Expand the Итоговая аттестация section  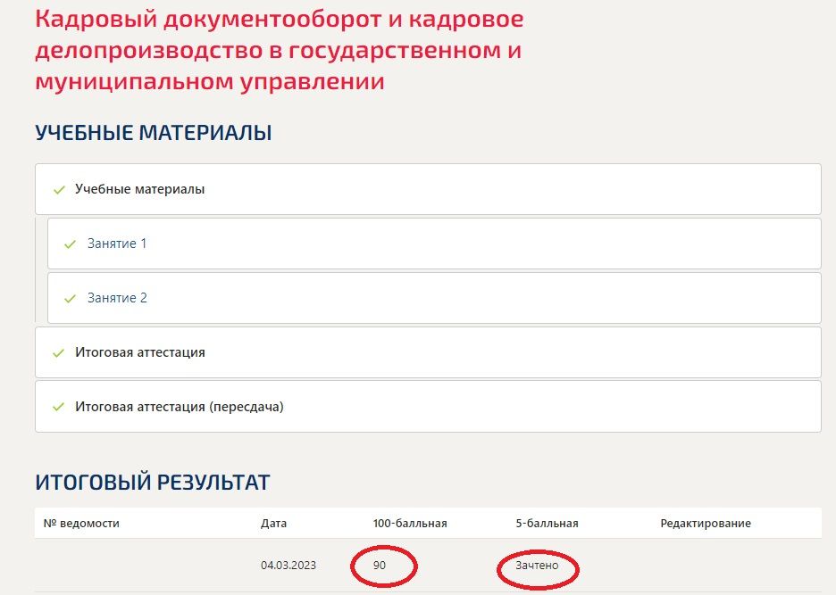(428, 352)
